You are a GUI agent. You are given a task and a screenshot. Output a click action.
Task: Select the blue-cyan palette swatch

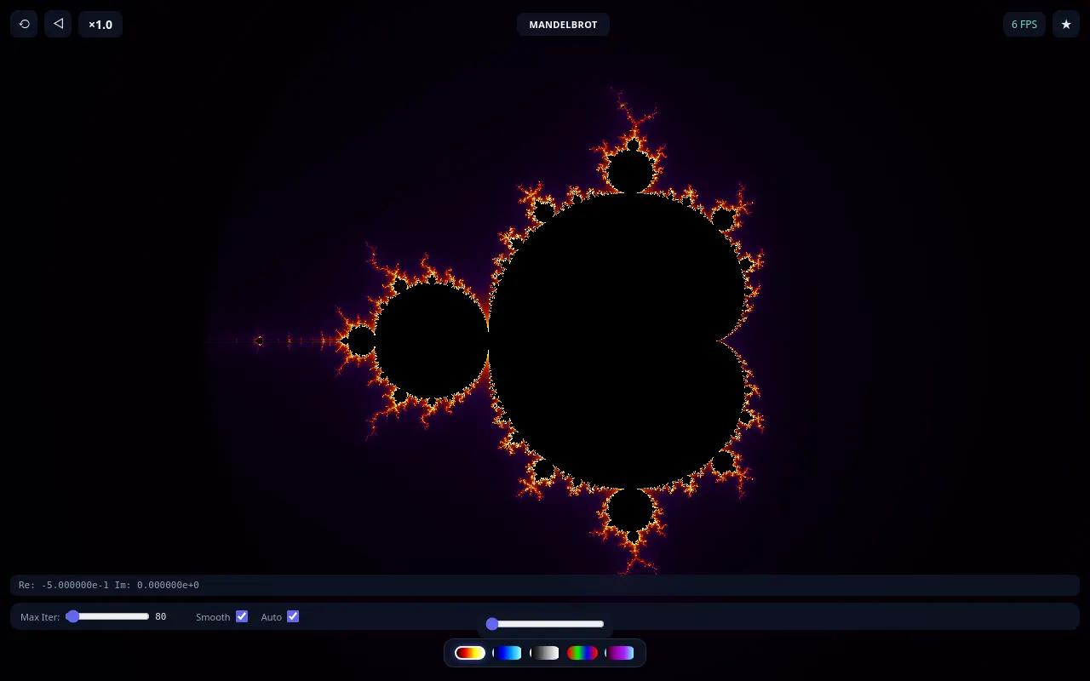[x=508, y=653]
